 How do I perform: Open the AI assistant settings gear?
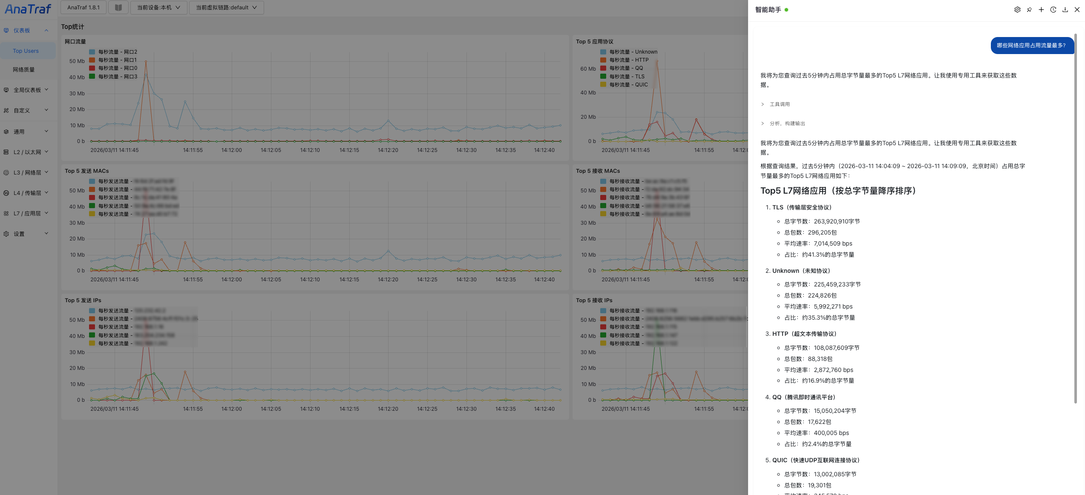(1017, 10)
